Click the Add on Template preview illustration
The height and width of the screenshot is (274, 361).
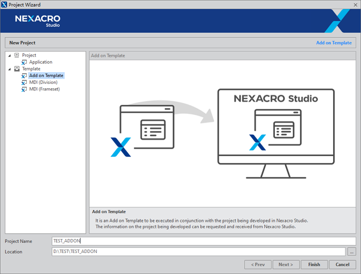pyautogui.click(x=222, y=132)
